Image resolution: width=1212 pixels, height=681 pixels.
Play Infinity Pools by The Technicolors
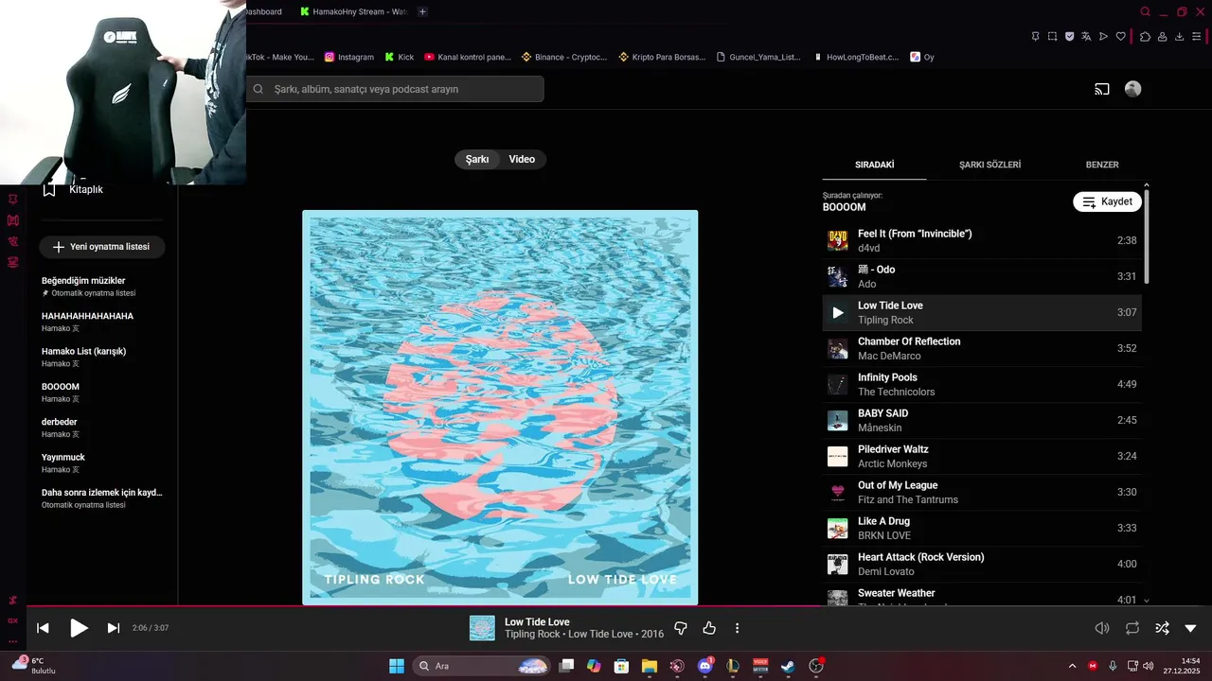tap(982, 384)
